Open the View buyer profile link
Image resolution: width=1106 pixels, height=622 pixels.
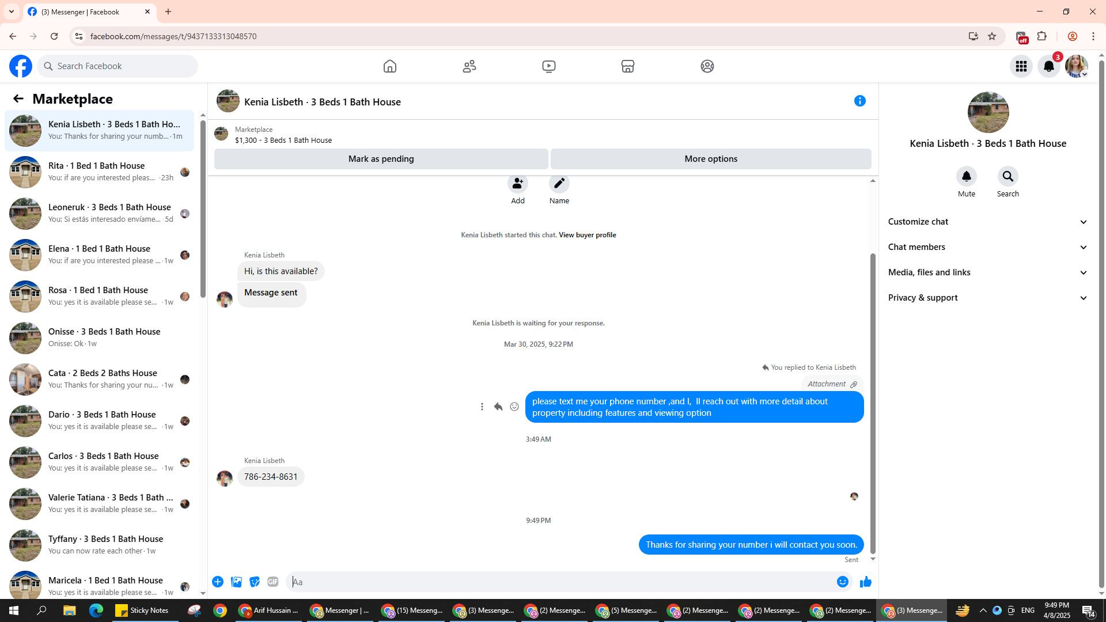point(587,235)
